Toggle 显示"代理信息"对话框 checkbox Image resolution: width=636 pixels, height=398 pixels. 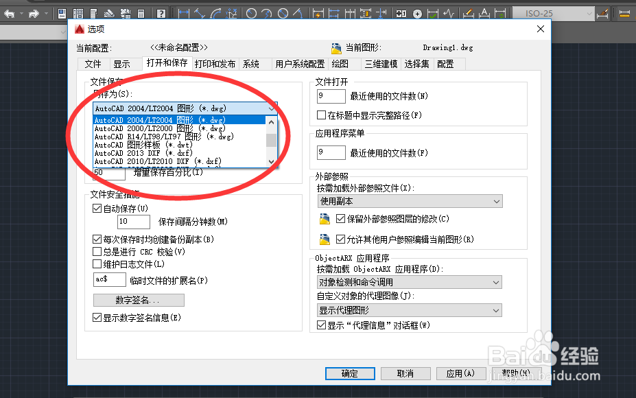tap(321, 325)
